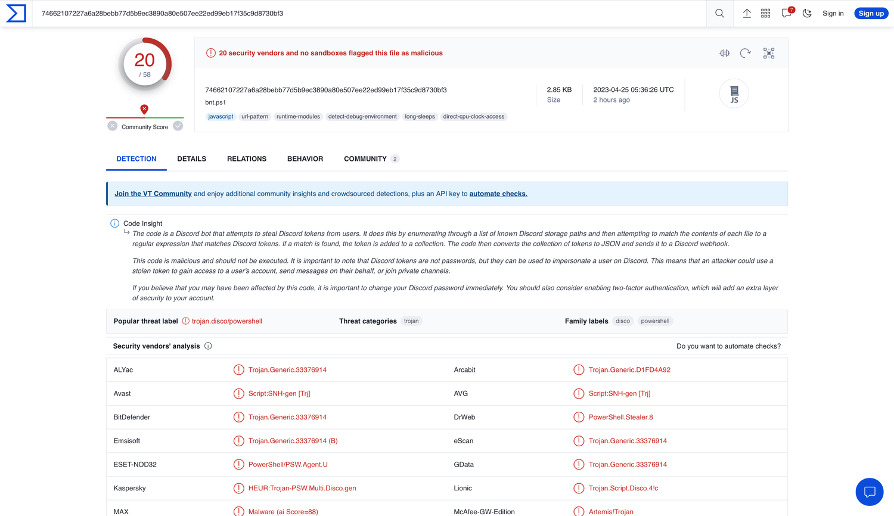Select PowerShell/PSW.Agent.U detection text
Image resolution: width=894 pixels, height=516 pixels.
click(288, 465)
